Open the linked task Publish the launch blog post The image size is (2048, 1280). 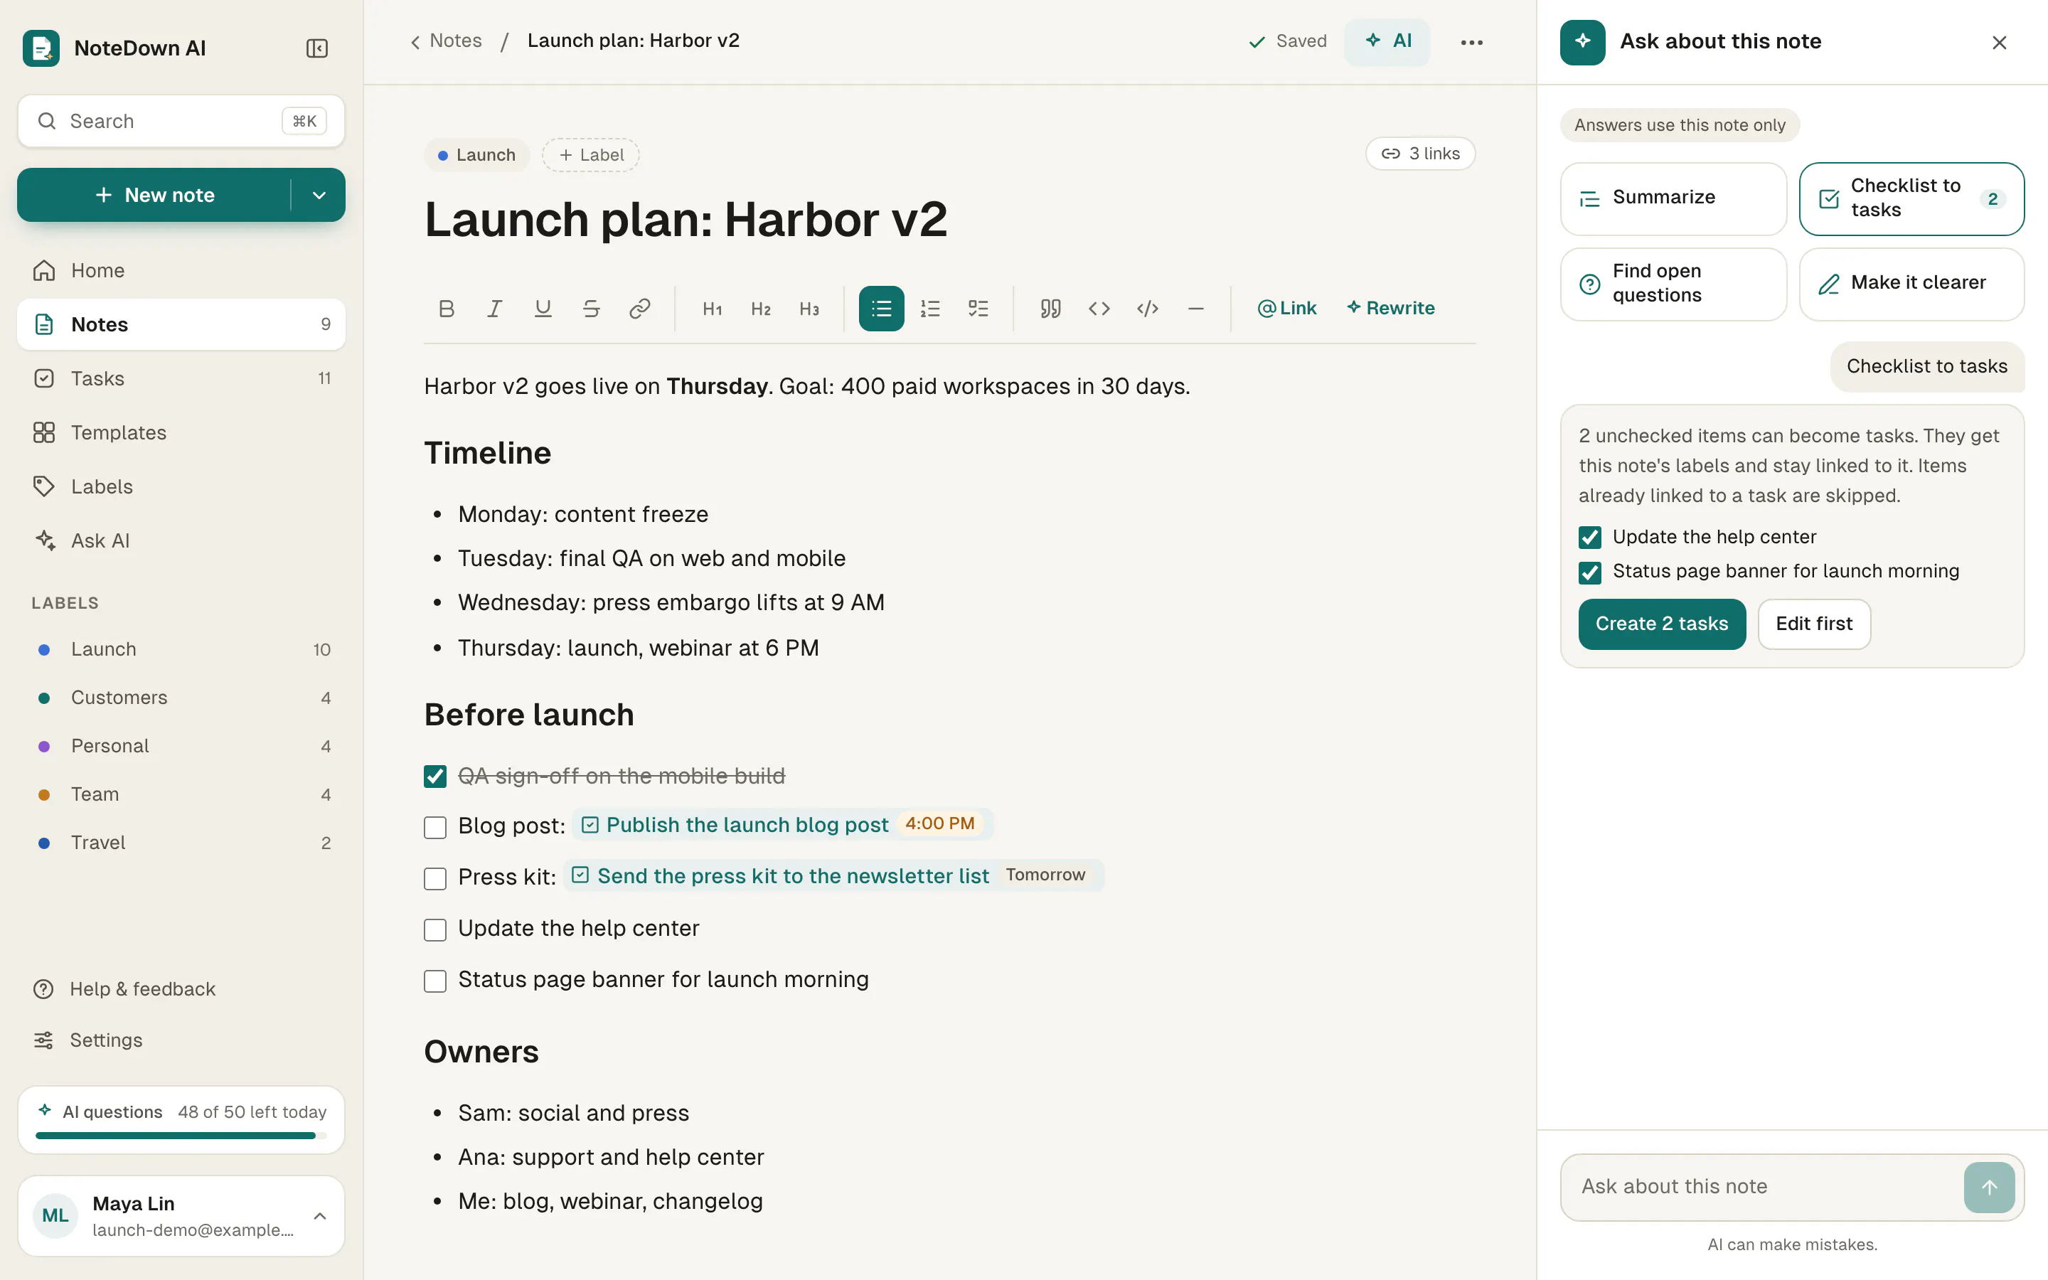click(x=782, y=825)
